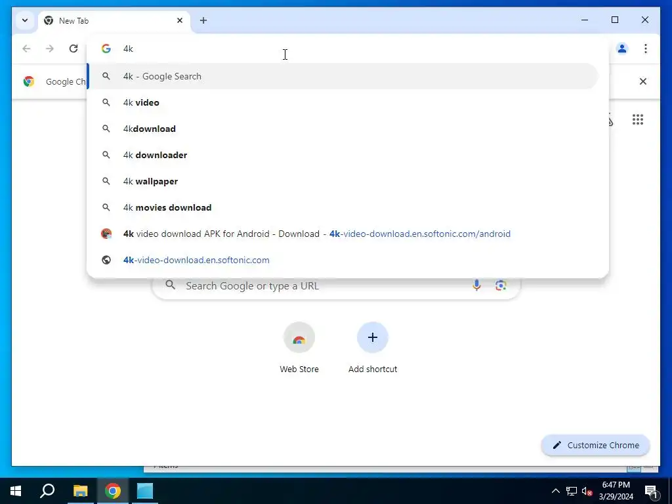Go forward with the forward arrow
Screen dimensions: 672x504
pyautogui.click(x=50, y=49)
